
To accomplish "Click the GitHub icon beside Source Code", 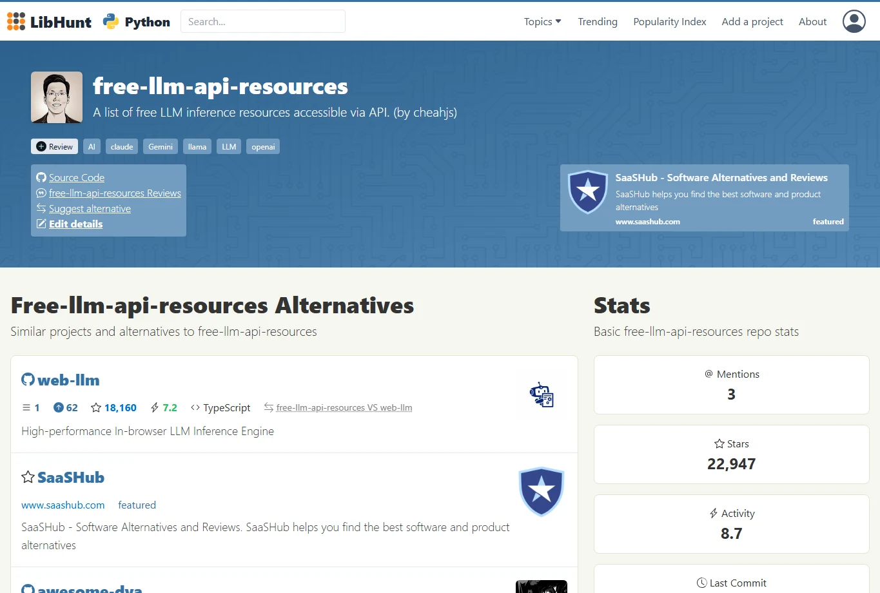I will coord(41,177).
